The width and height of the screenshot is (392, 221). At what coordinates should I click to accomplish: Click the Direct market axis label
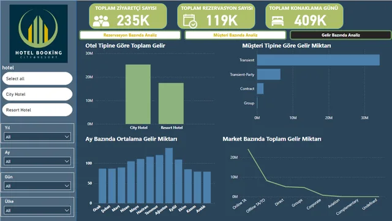pyautogui.click(x=279, y=202)
